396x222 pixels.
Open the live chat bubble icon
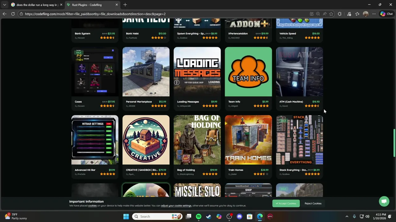click(x=384, y=201)
